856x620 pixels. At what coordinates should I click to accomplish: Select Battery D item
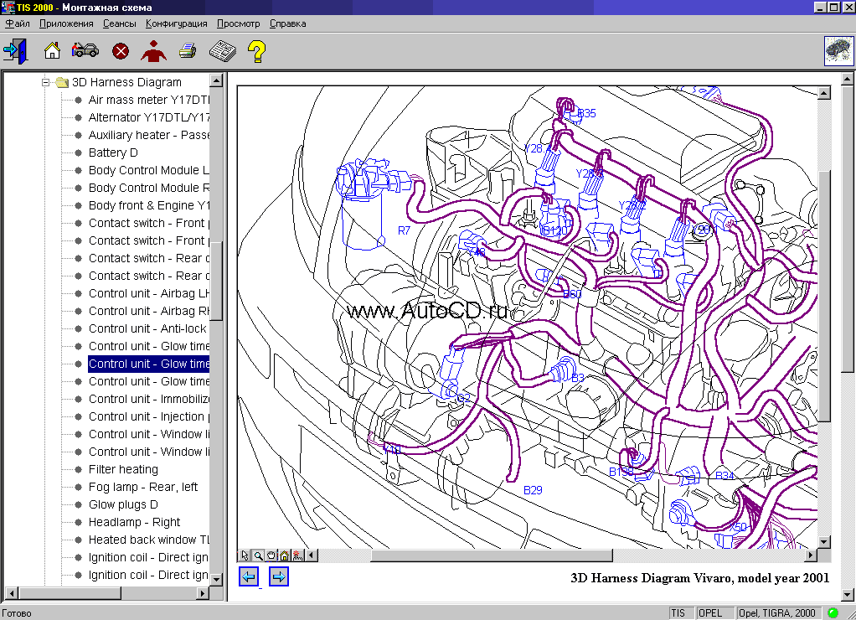pyautogui.click(x=113, y=152)
